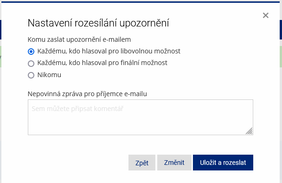Click 'Nepovinná zpráva pro příjemce e-mailu' label
The image size is (282, 183).
click(87, 94)
